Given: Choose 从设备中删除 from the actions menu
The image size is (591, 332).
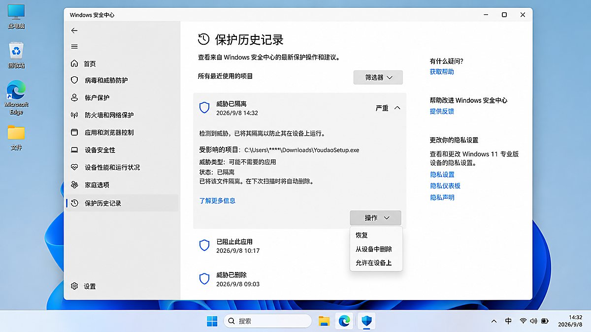Looking at the screenshot, I should tap(376, 249).
